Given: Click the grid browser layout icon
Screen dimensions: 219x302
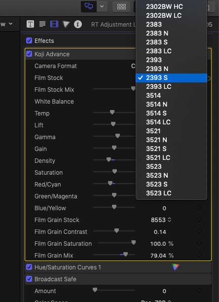Looking at the screenshot, I should 121,7.
